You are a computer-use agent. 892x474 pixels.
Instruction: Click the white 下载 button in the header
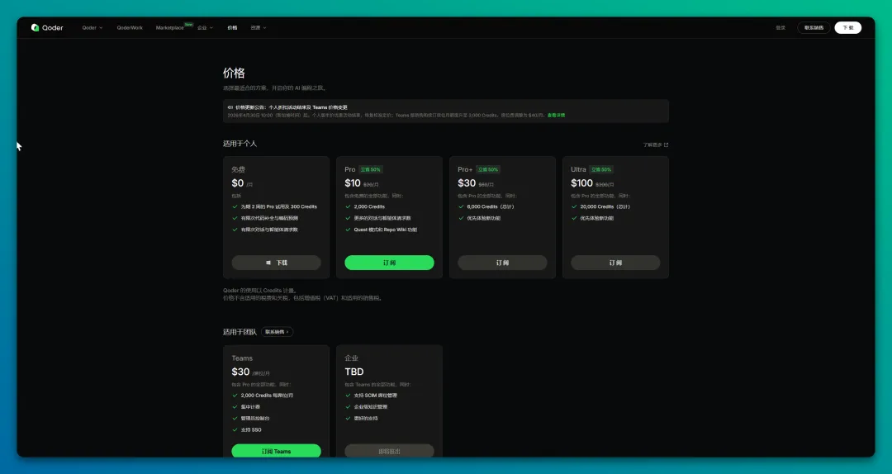click(x=847, y=27)
